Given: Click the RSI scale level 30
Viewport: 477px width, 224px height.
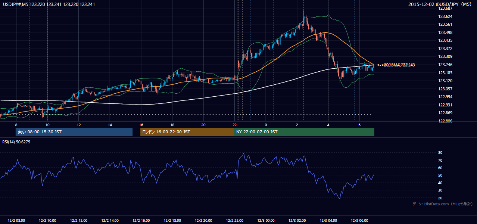Looking at the screenshot, I should (440, 190).
